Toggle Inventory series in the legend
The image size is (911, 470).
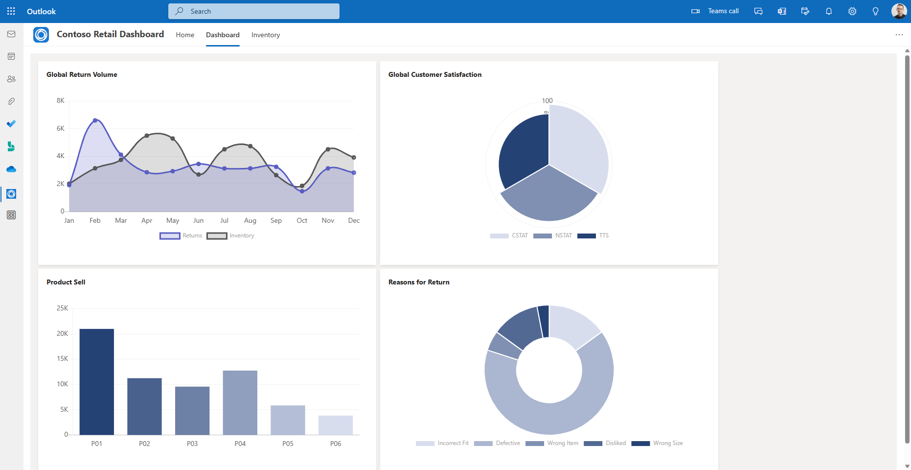(x=230, y=236)
